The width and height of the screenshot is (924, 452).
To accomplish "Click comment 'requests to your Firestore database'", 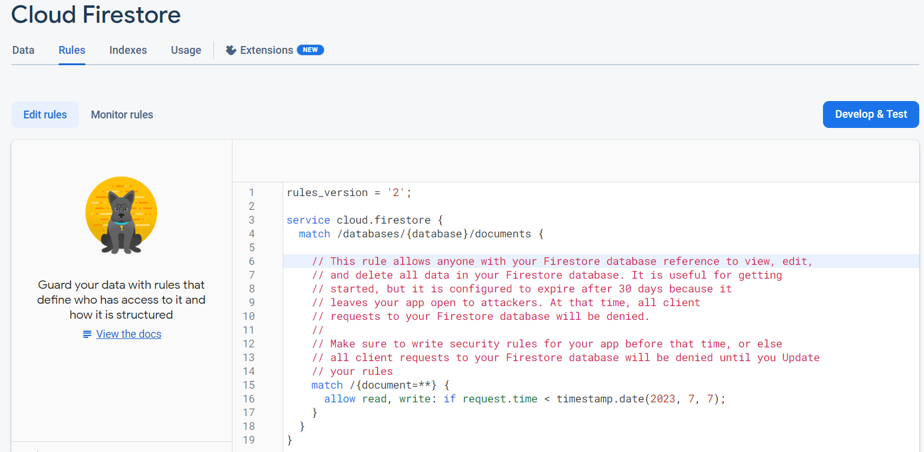I will (x=481, y=316).
